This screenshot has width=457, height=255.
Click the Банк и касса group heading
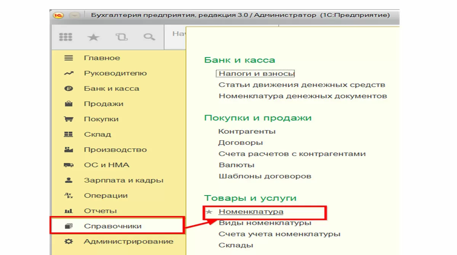[x=240, y=60]
